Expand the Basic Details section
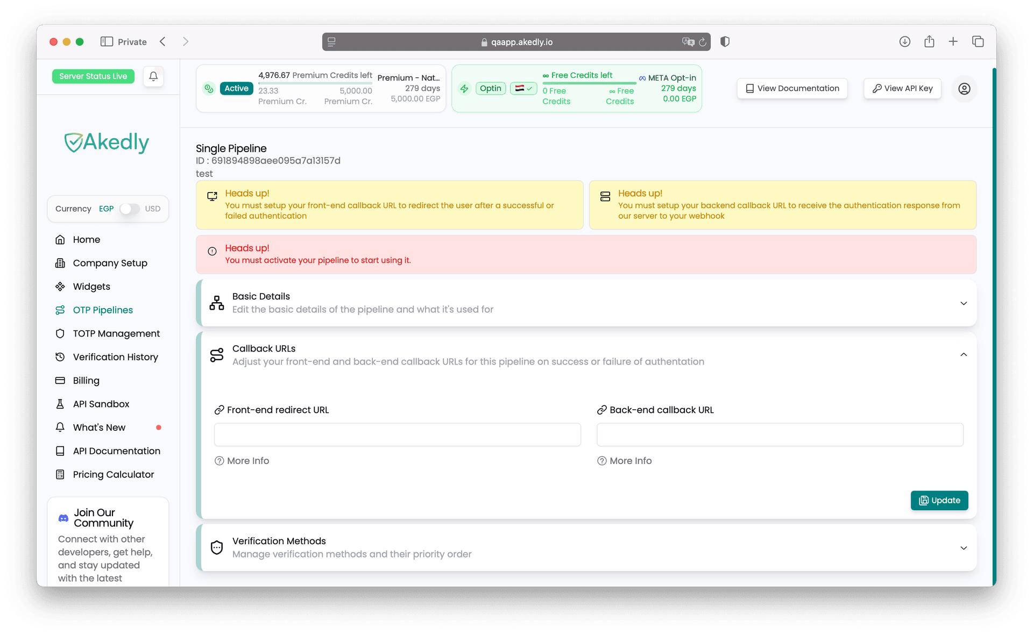This screenshot has width=1033, height=635. pos(963,303)
